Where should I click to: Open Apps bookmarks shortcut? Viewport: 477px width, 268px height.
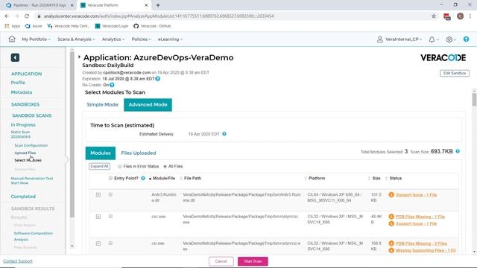pos(13,26)
